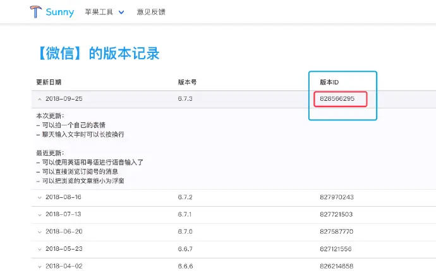Open the 意见反馈 menu item

(x=151, y=12)
